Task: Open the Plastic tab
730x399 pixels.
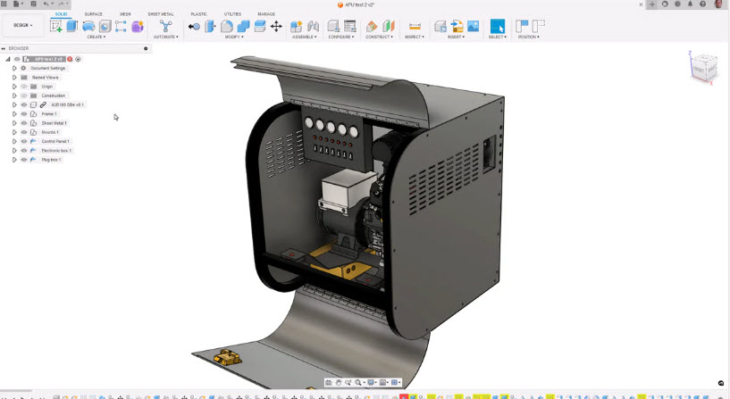Action: [198, 14]
